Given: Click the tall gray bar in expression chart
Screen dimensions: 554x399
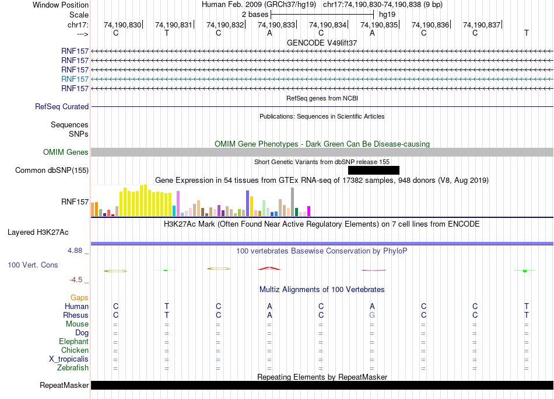Looking at the screenshot, I should [293, 202].
